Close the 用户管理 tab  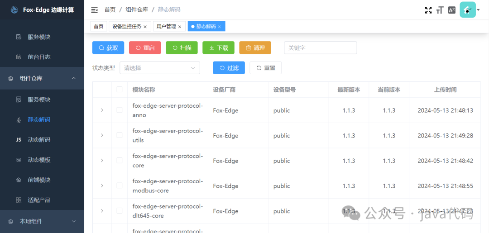point(180,27)
